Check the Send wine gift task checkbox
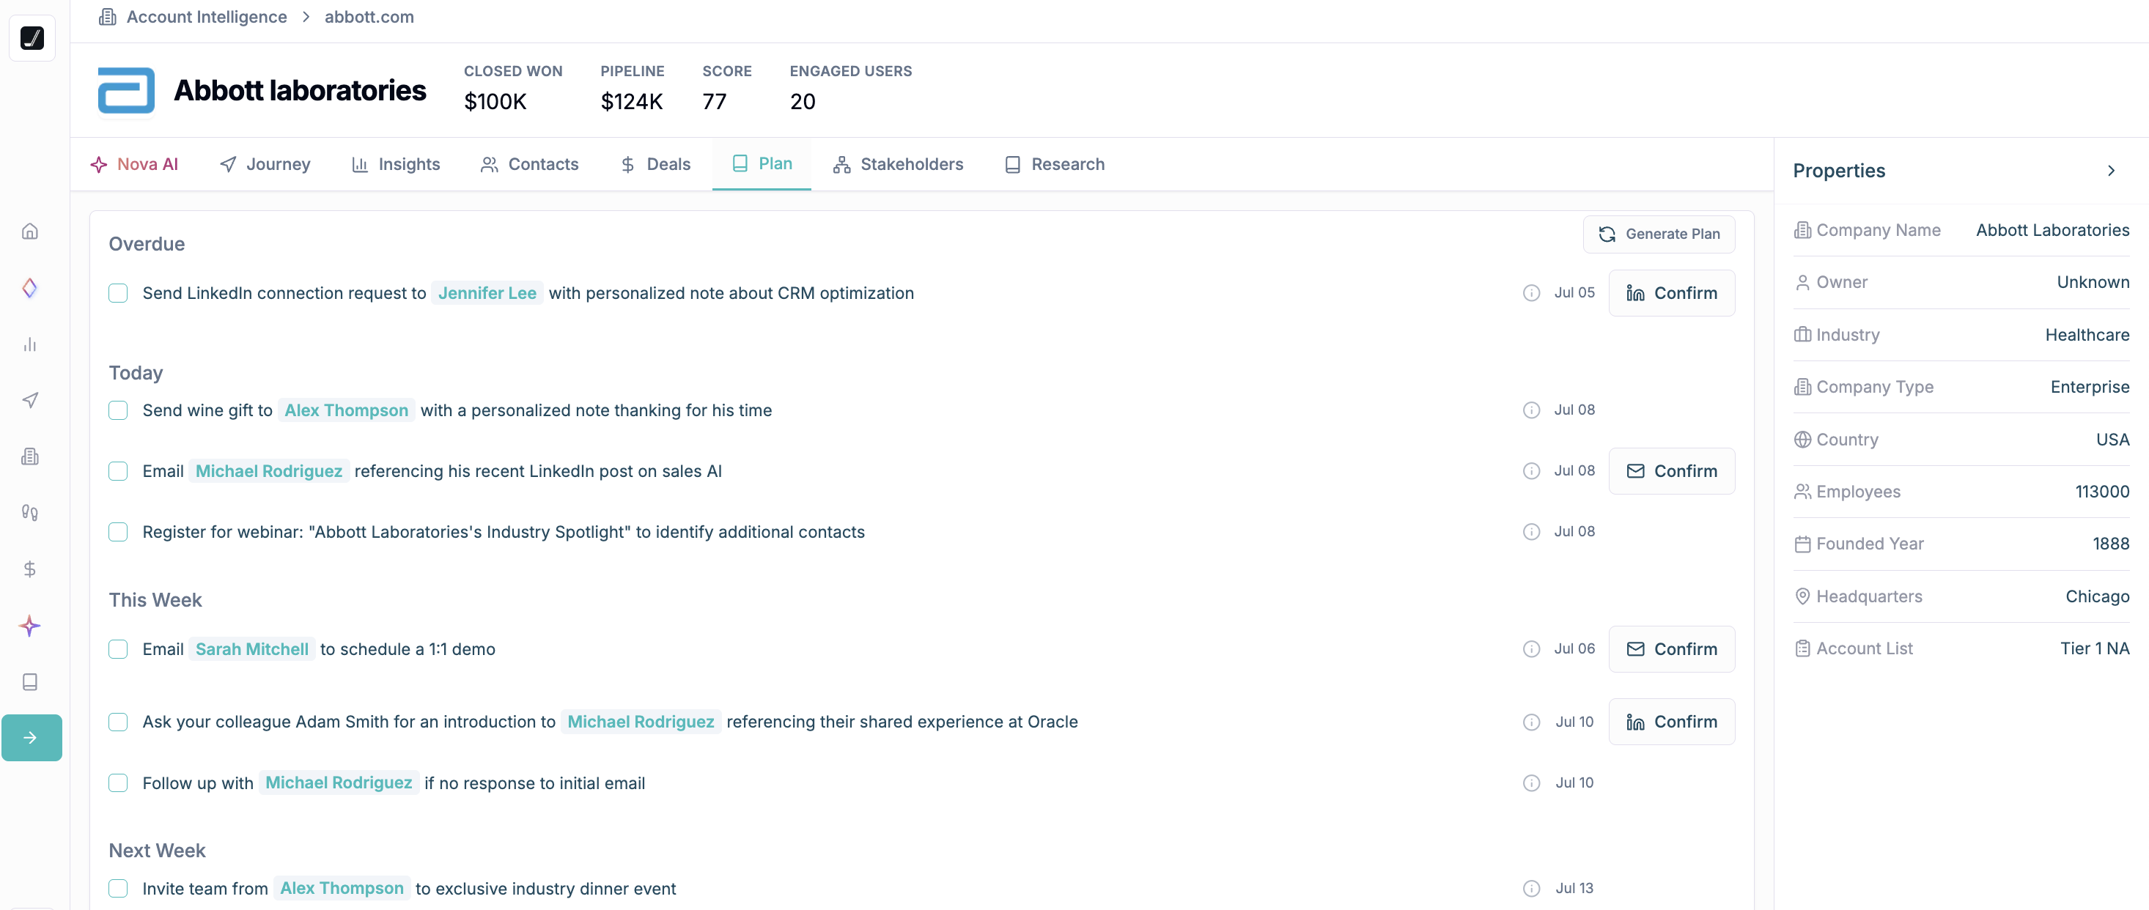This screenshot has width=2149, height=910. [119, 410]
